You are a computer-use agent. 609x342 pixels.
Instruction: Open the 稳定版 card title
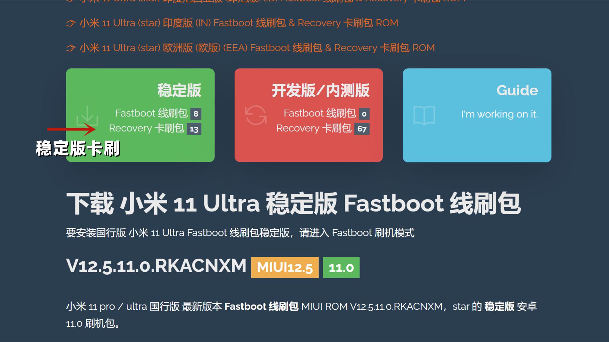click(179, 90)
